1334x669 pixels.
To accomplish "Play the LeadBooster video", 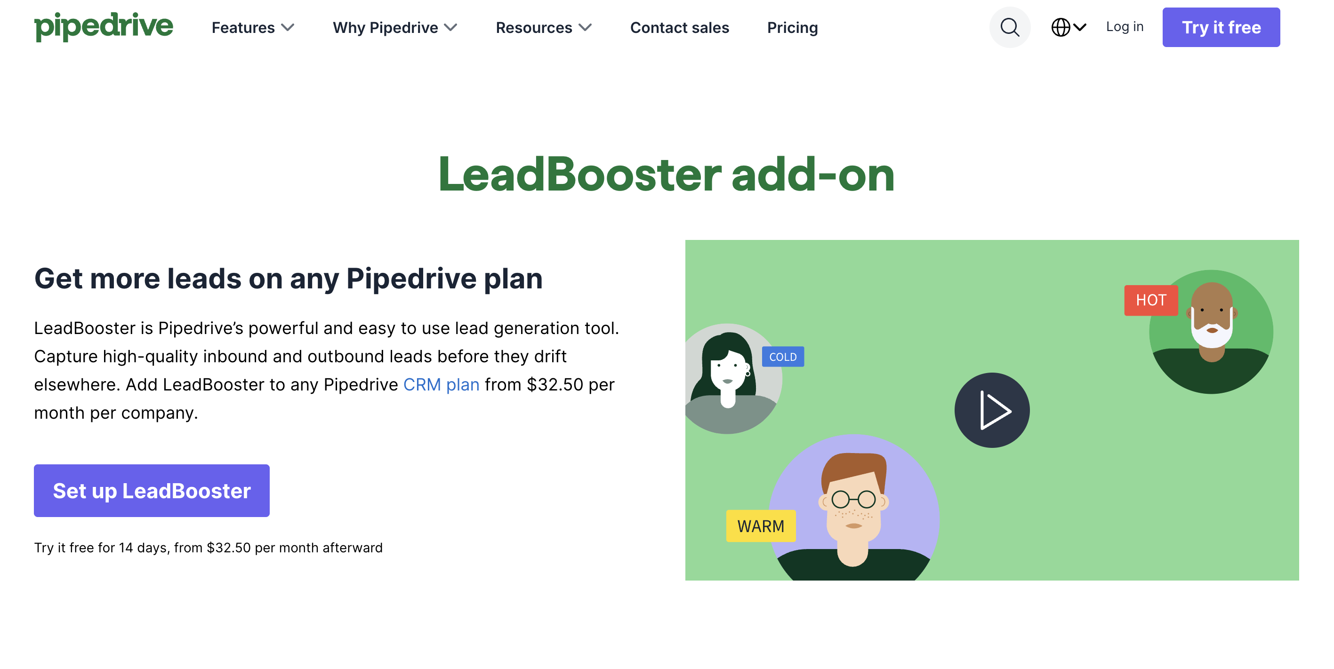I will [x=992, y=410].
